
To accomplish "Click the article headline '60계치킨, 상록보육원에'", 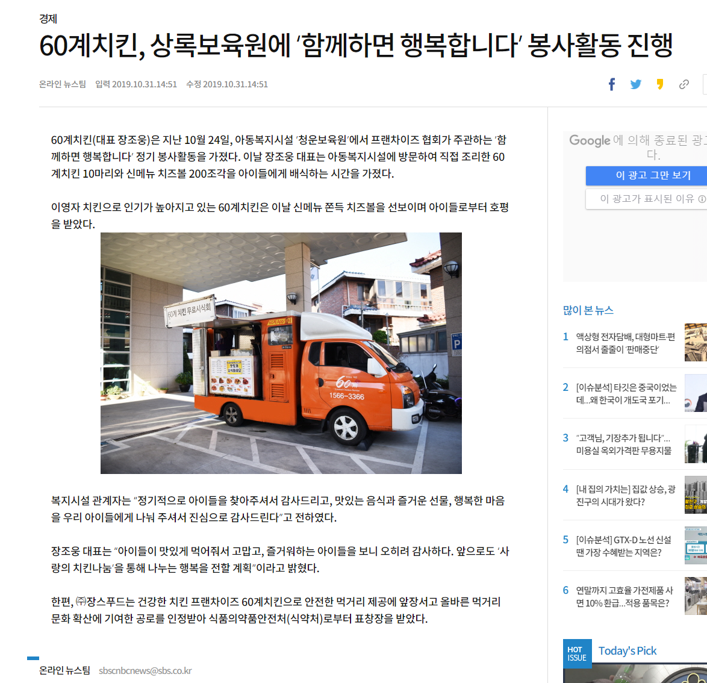I will 356,46.
